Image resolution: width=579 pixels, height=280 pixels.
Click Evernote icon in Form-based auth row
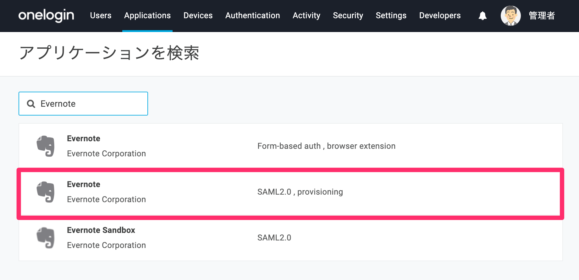46,146
